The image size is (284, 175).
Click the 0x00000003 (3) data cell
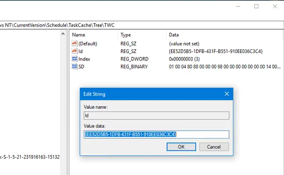[184, 59]
